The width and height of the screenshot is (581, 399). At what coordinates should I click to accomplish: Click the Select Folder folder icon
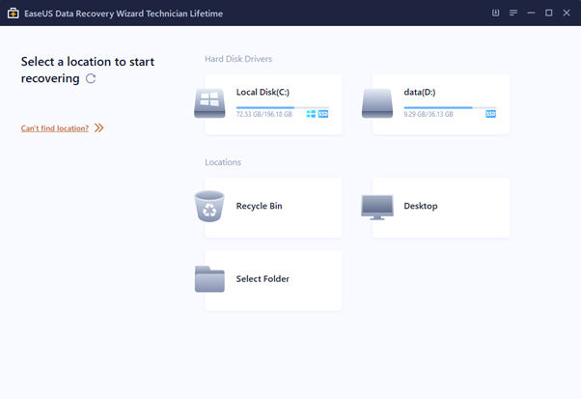[x=209, y=279]
